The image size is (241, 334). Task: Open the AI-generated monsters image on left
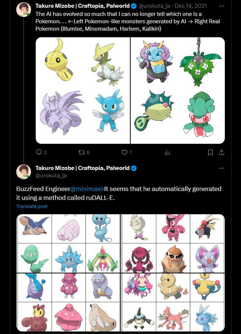tap(83, 91)
